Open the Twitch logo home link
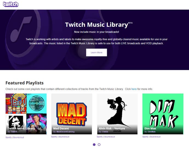189x150 pixels. coord(11,4)
